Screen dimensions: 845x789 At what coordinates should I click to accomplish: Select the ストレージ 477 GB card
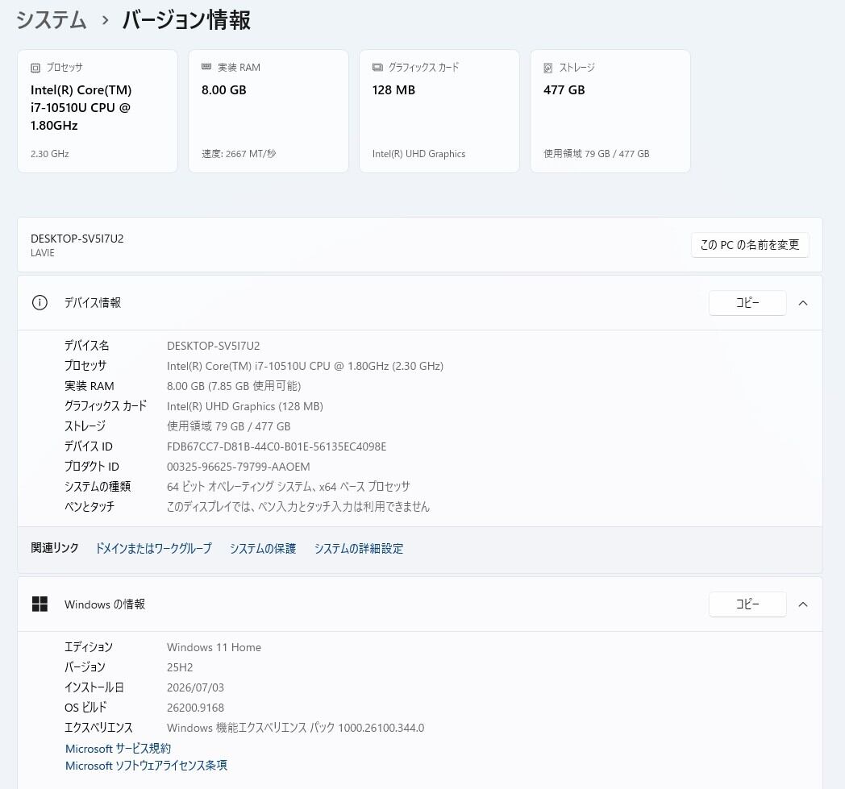click(x=610, y=111)
